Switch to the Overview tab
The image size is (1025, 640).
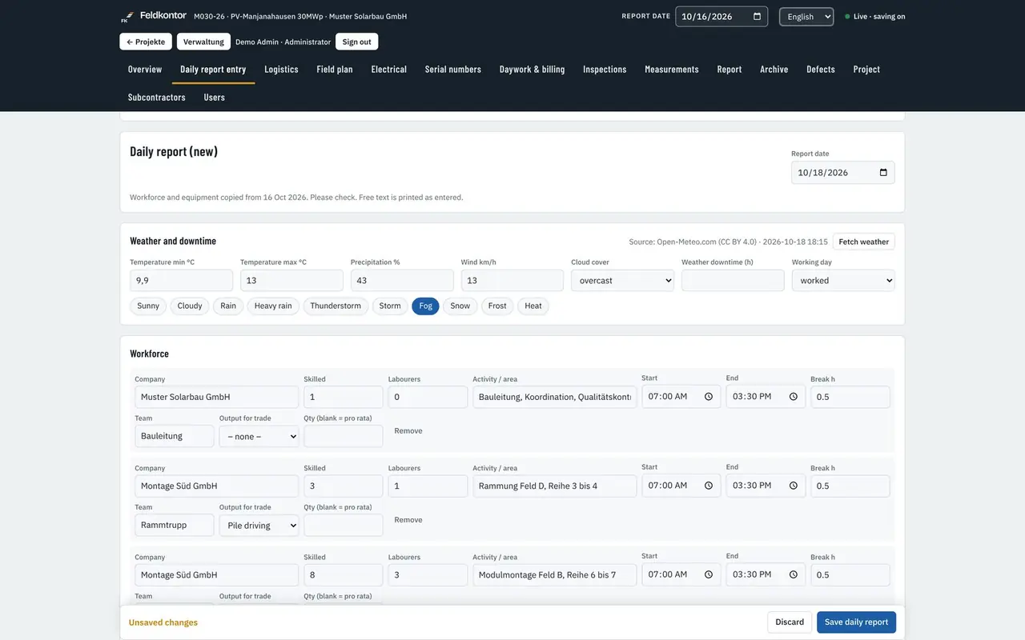point(145,70)
